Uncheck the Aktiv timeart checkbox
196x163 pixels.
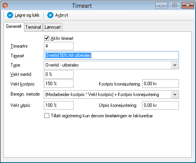[46, 38]
